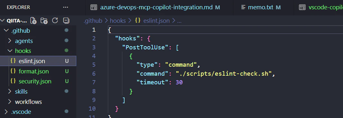Click the M badge on memo.txt tab

point(278,7)
